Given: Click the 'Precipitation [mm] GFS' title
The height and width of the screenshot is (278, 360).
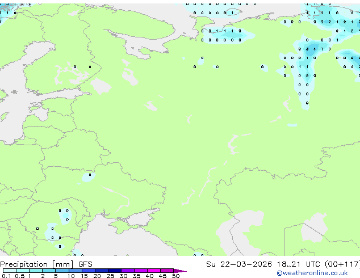Looking at the screenshot, I should pos(46,264).
